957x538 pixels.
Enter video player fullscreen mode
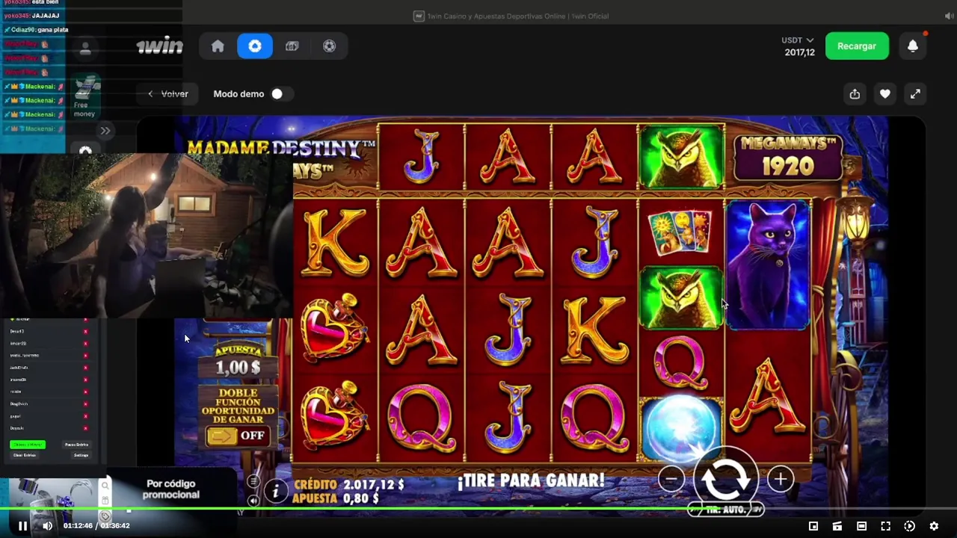pyautogui.click(x=885, y=526)
